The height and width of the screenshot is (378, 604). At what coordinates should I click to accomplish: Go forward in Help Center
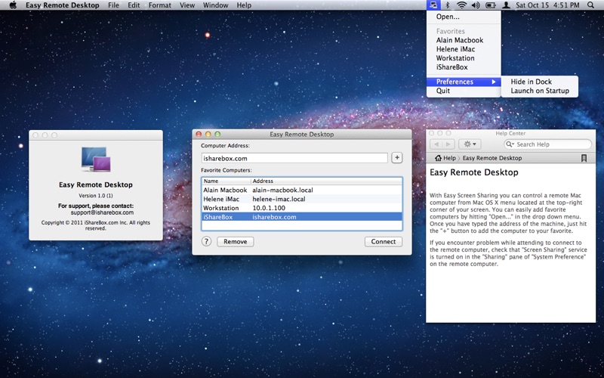coord(448,144)
